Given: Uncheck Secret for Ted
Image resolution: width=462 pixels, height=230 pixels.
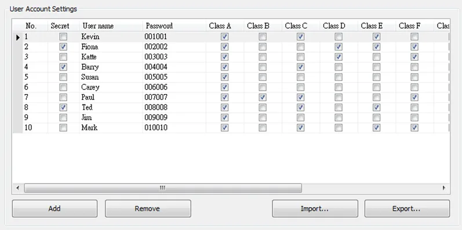Looking at the screenshot, I should (x=63, y=107).
